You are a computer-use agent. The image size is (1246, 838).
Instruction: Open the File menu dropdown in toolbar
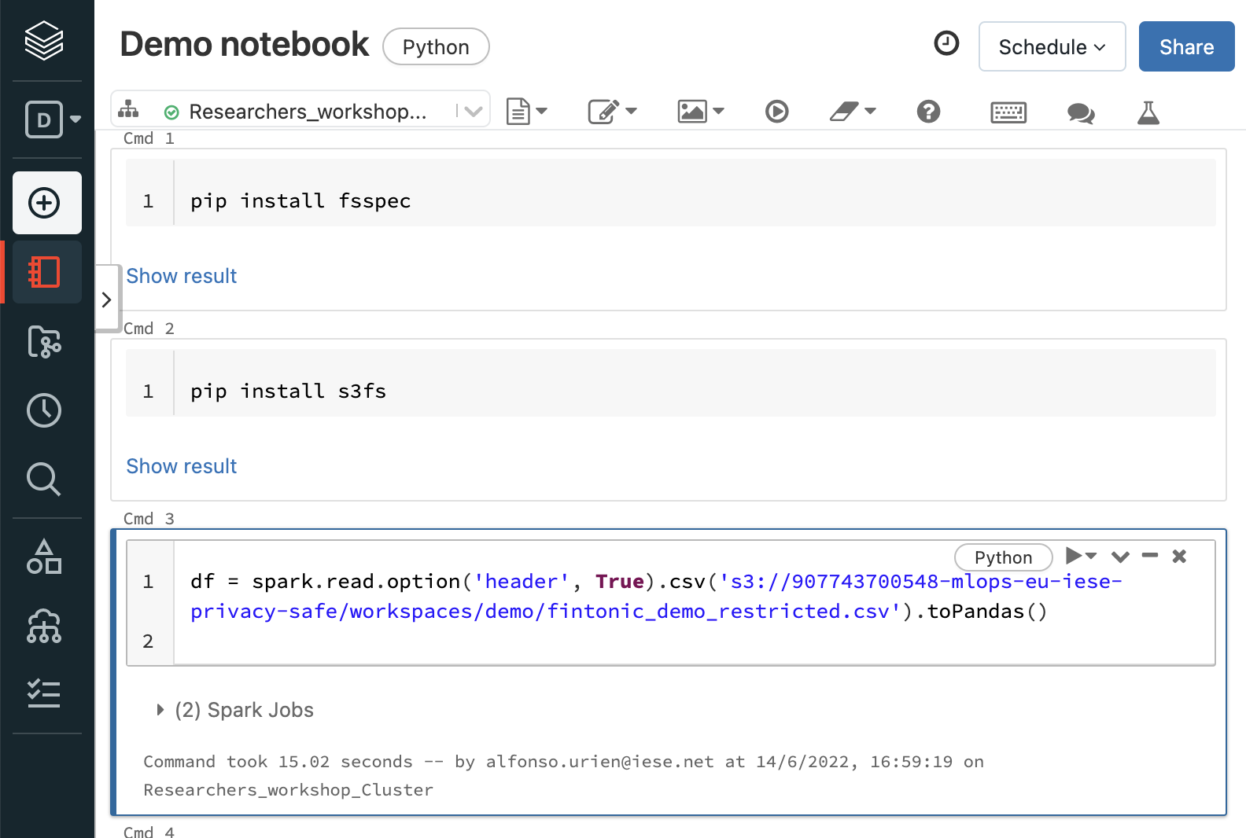[x=526, y=112]
